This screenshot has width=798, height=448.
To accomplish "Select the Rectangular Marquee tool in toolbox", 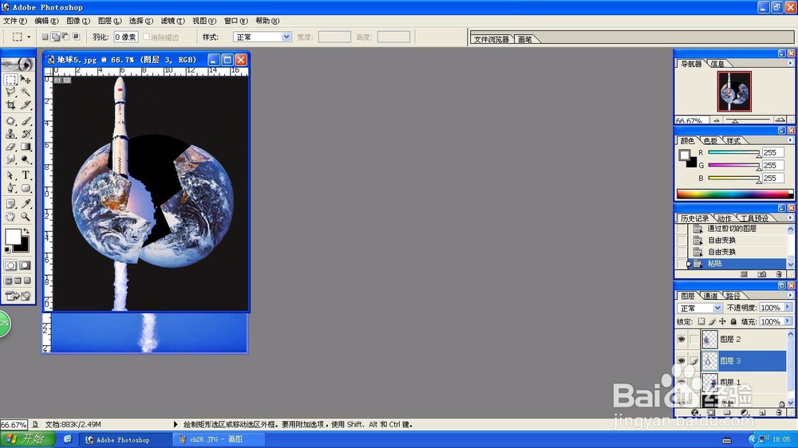I will 10,80.
